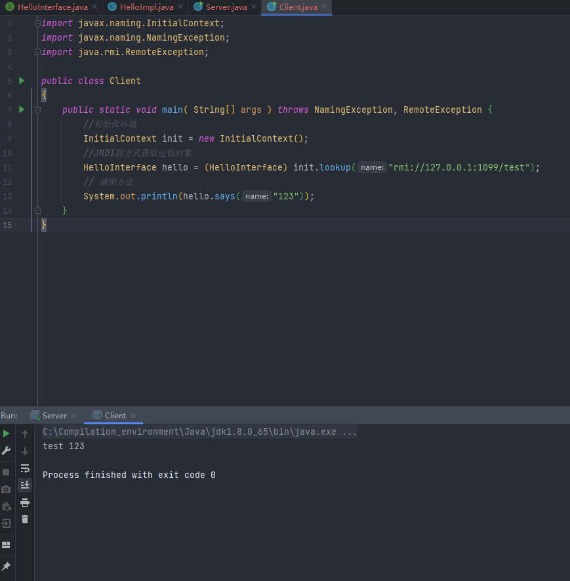Switch to the Server.java editor tab
The height and width of the screenshot is (581, 570).
pos(226,7)
